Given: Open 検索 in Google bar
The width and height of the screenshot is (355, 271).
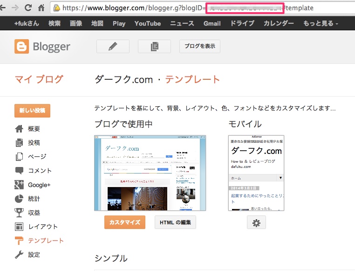Looking at the screenshot, I should click(55, 23).
